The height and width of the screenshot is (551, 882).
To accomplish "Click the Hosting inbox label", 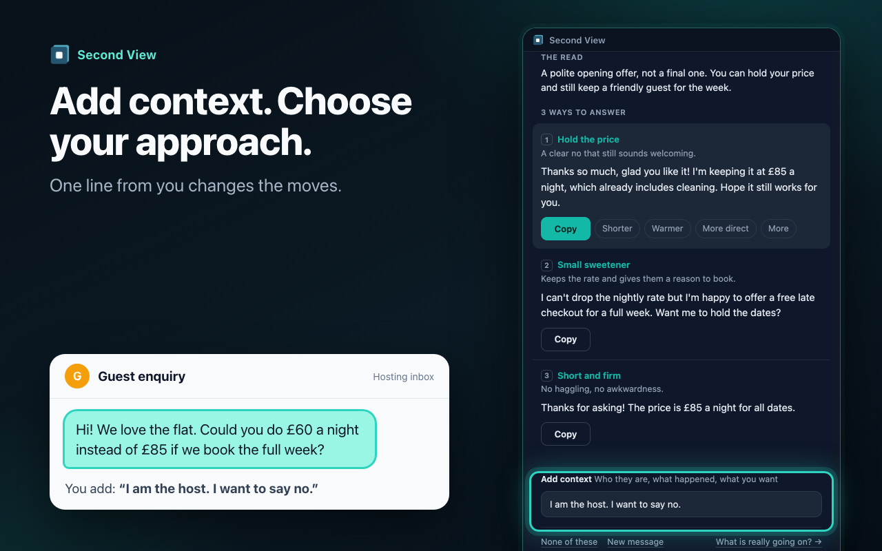I will (404, 377).
